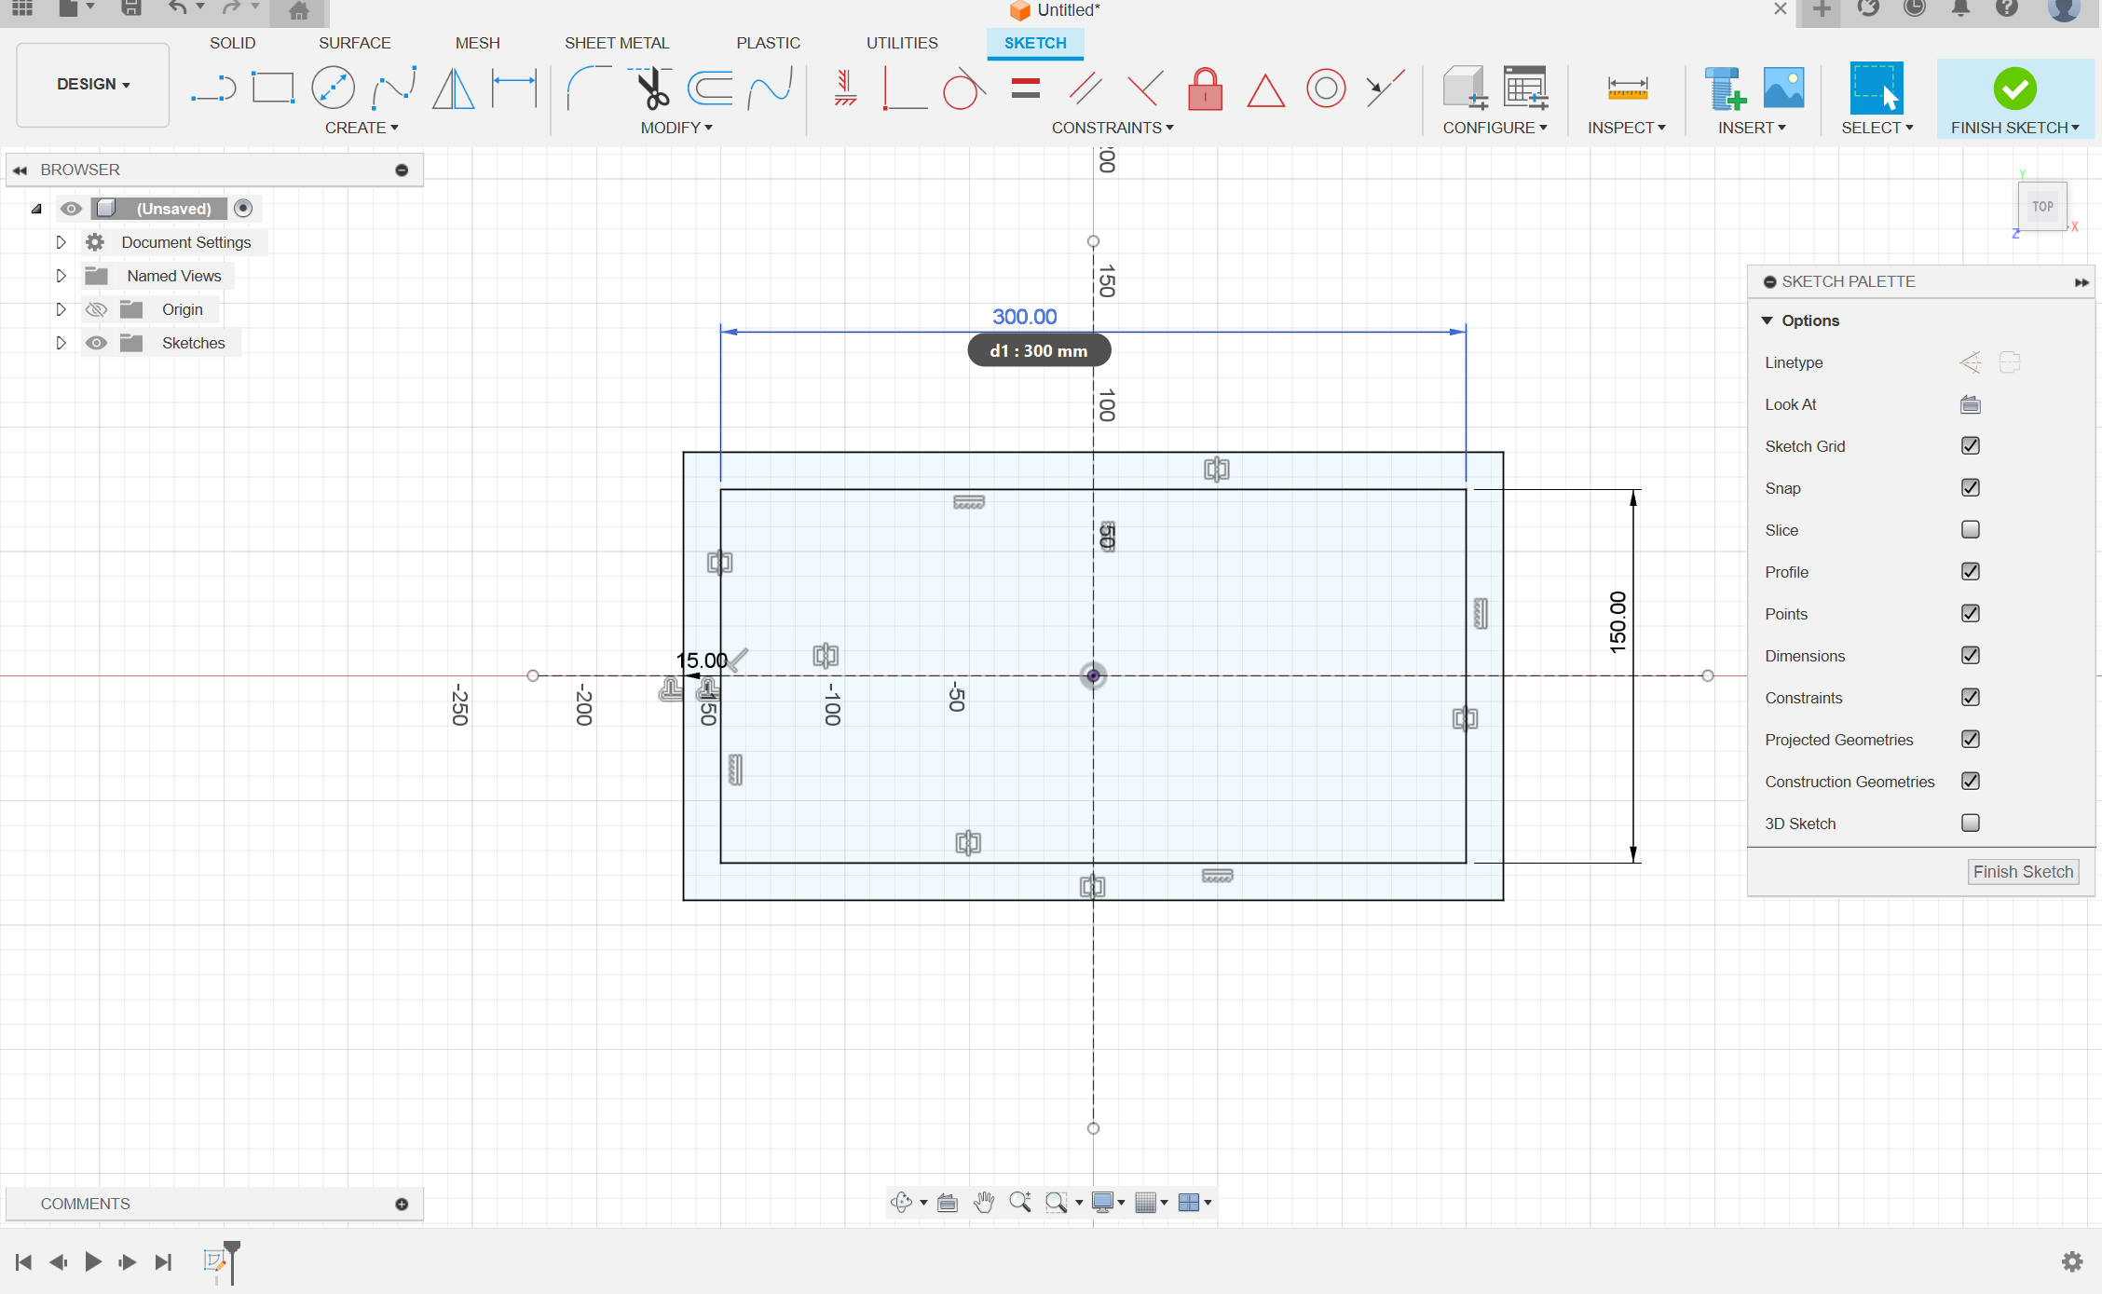This screenshot has width=2102, height=1294.
Task: Select the Fit Point Spline tool
Action: [x=393, y=89]
